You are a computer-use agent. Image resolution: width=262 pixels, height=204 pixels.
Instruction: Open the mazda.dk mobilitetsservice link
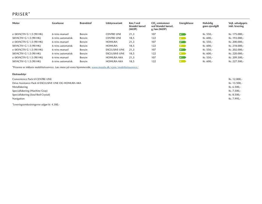click(x=115, y=67)
